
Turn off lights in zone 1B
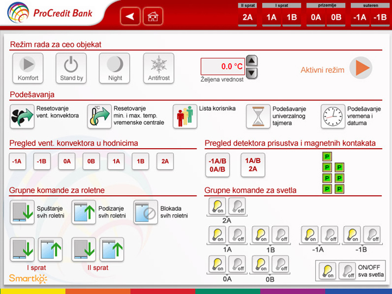pyautogui.click(x=281, y=234)
